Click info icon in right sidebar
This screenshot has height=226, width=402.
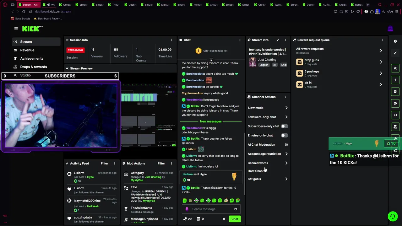point(395,41)
